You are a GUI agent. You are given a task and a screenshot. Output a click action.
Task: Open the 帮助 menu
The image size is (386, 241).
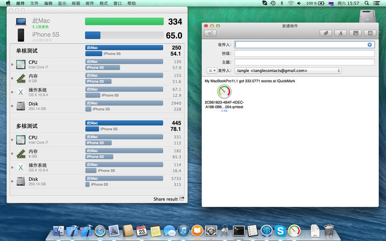131,3
